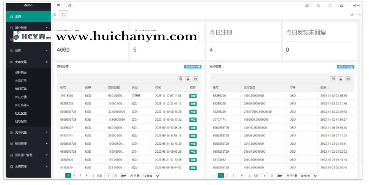Expand the 充币设置 sidebar menu

[x=28, y=132]
